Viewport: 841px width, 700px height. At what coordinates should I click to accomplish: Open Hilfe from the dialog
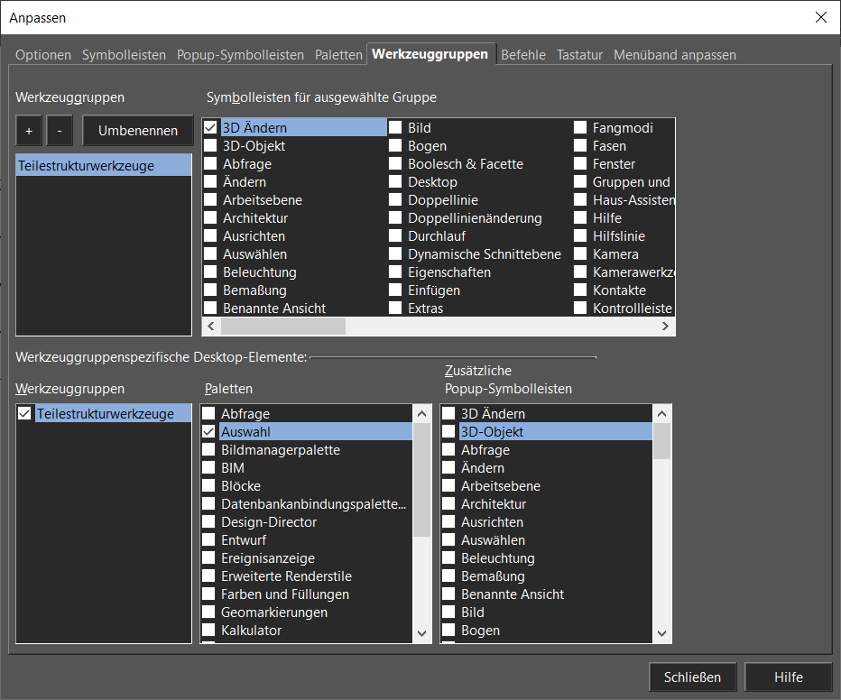pyautogui.click(x=788, y=677)
